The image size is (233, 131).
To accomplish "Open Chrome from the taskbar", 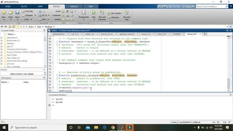I will click(x=113, y=128).
